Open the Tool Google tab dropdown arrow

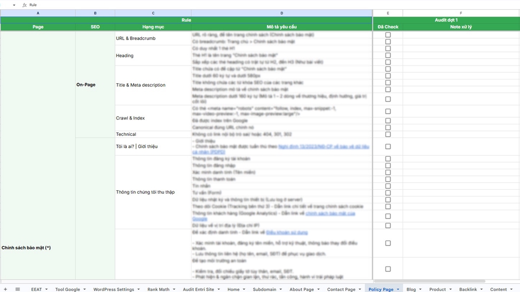point(84,289)
